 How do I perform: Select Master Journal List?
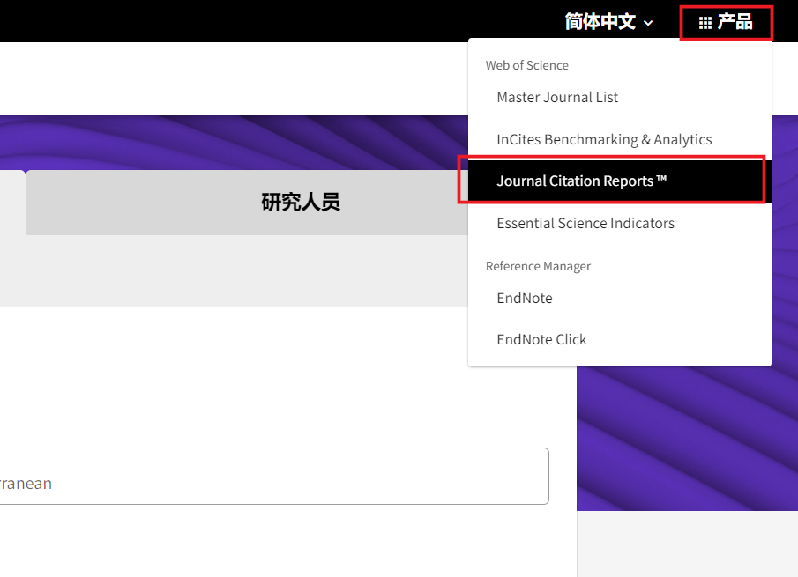[x=619, y=97]
